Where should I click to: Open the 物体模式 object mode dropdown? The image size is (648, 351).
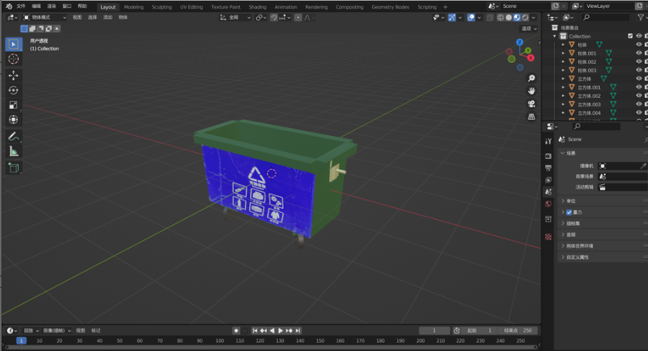pyautogui.click(x=46, y=17)
